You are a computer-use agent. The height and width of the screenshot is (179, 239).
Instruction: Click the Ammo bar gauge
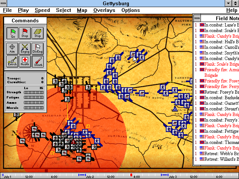tap(34, 103)
